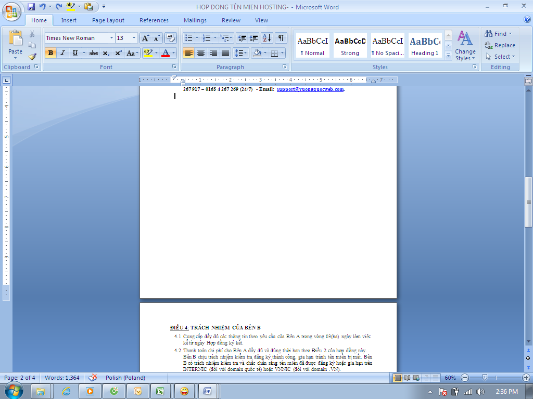The height and width of the screenshot is (399, 533).
Task: Toggle Italic formatting button
Action: (x=63, y=53)
